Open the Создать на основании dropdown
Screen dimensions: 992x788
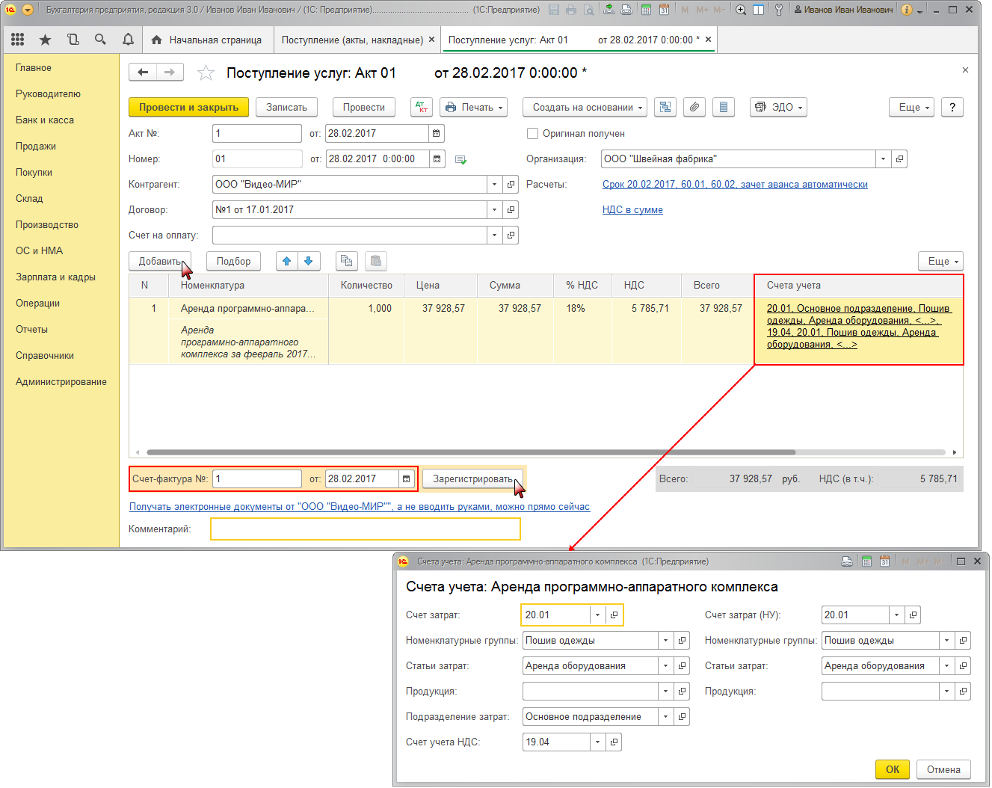click(x=587, y=107)
